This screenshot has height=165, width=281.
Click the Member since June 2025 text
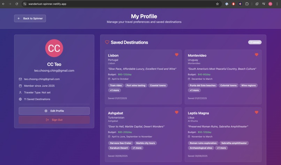click(39, 86)
